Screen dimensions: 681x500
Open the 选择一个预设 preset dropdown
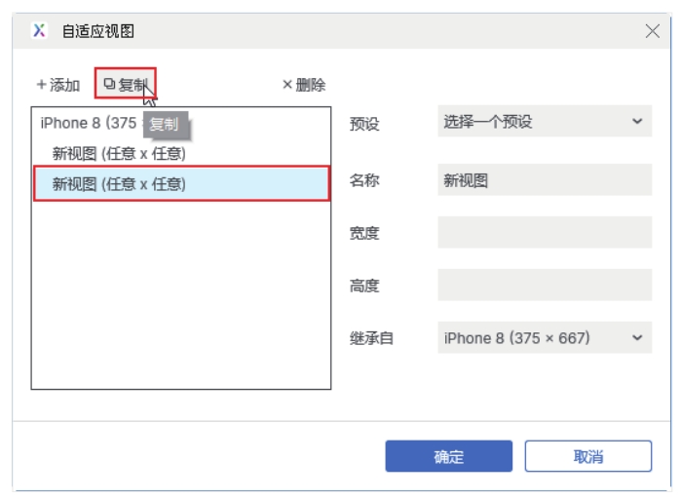(x=544, y=122)
